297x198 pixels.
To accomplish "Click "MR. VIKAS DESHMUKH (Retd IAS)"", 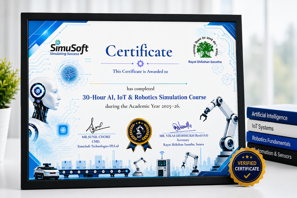I will click(184, 136).
